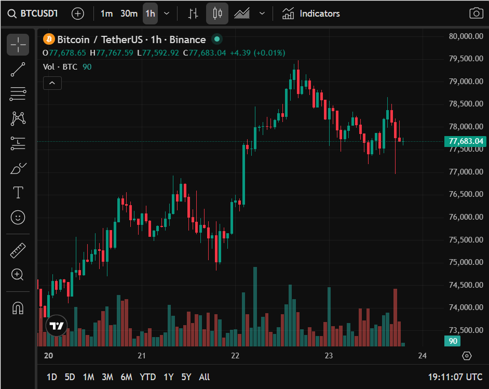Click date label 21 on the time axis
Image resolution: width=489 pixels, height=389 pixels.
coord(142,356)
